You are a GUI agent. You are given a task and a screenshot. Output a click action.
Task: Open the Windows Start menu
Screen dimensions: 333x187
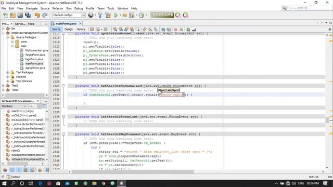pos(4,183)
